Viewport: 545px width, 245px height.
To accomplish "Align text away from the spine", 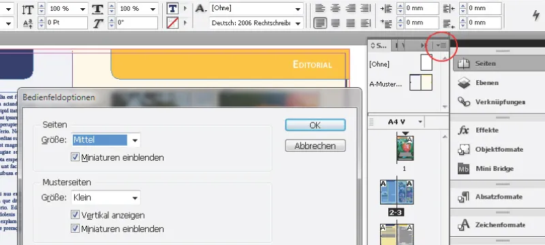I will 365,23.
